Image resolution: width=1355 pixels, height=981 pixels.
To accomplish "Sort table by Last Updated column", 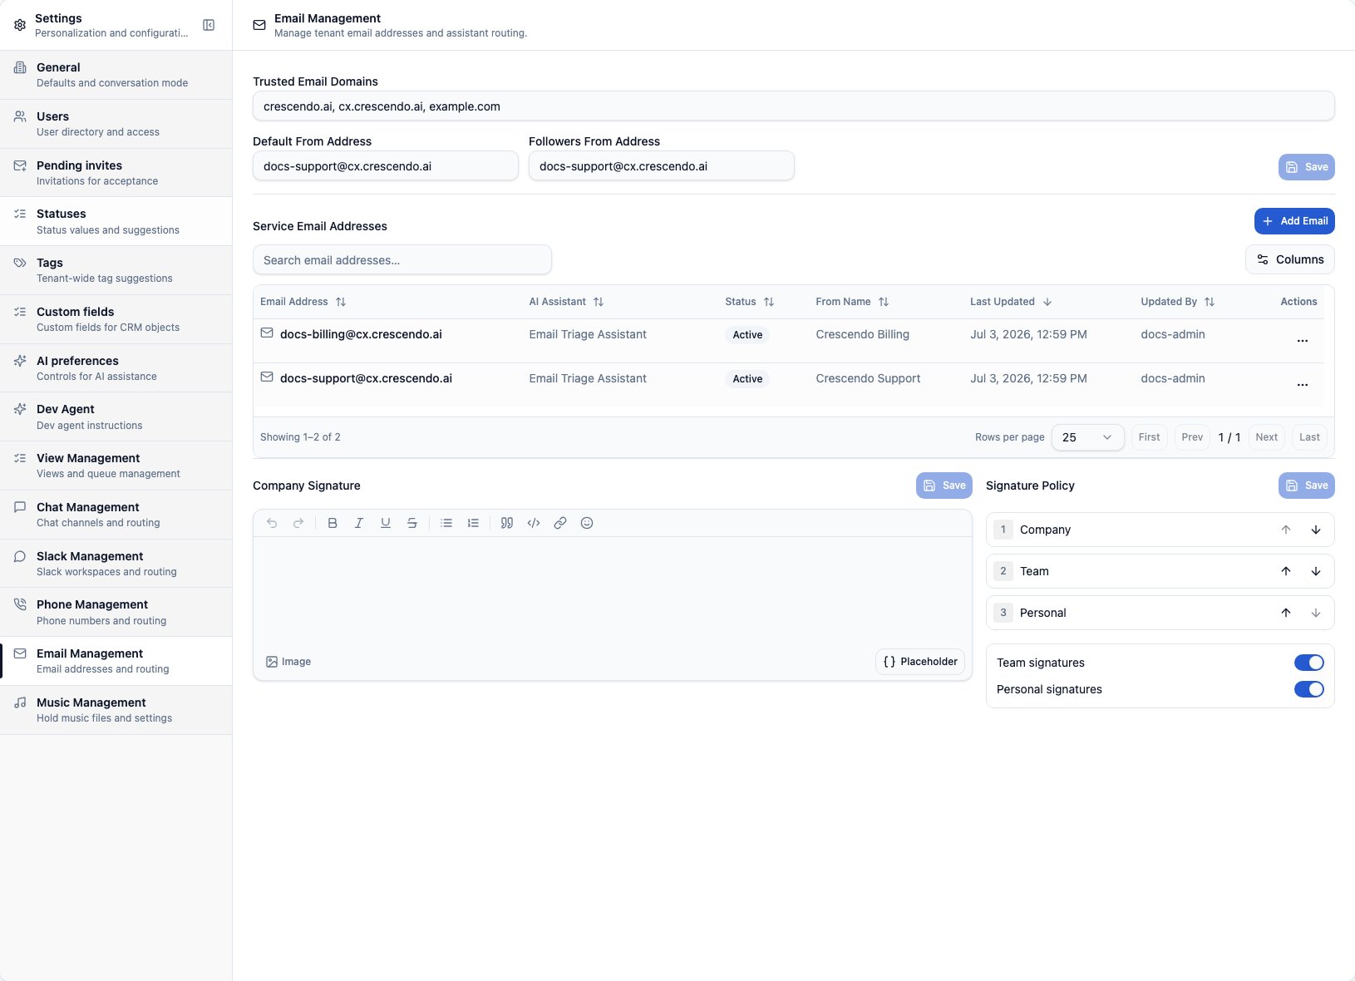I will (1011, 302).
